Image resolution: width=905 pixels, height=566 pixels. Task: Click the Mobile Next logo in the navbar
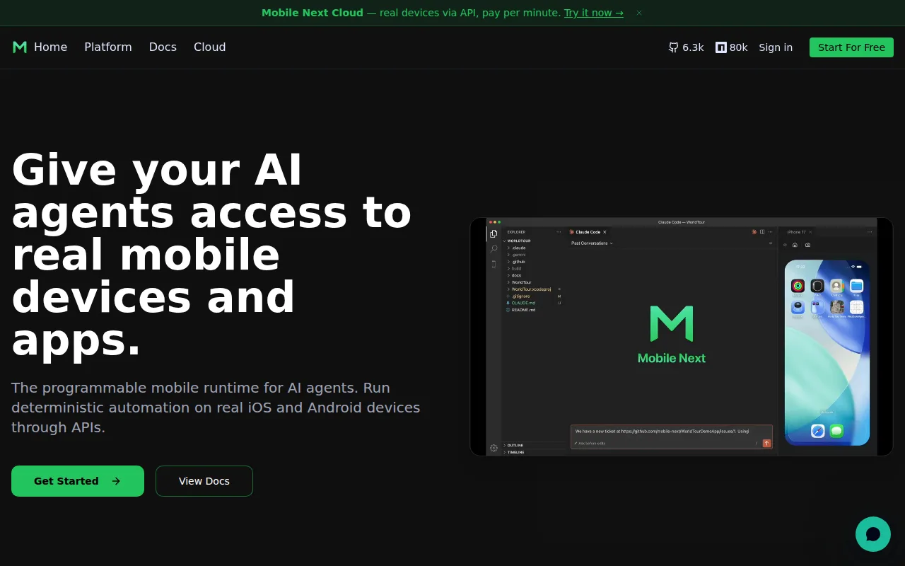coord(20,47)
